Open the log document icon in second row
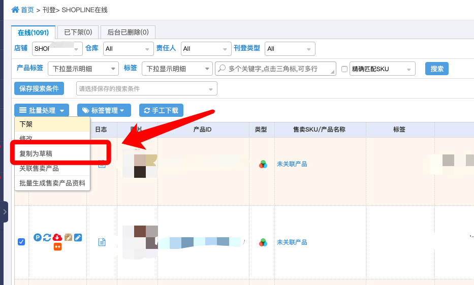This screenshot has width=474, height=285. (x=102, y=242)
